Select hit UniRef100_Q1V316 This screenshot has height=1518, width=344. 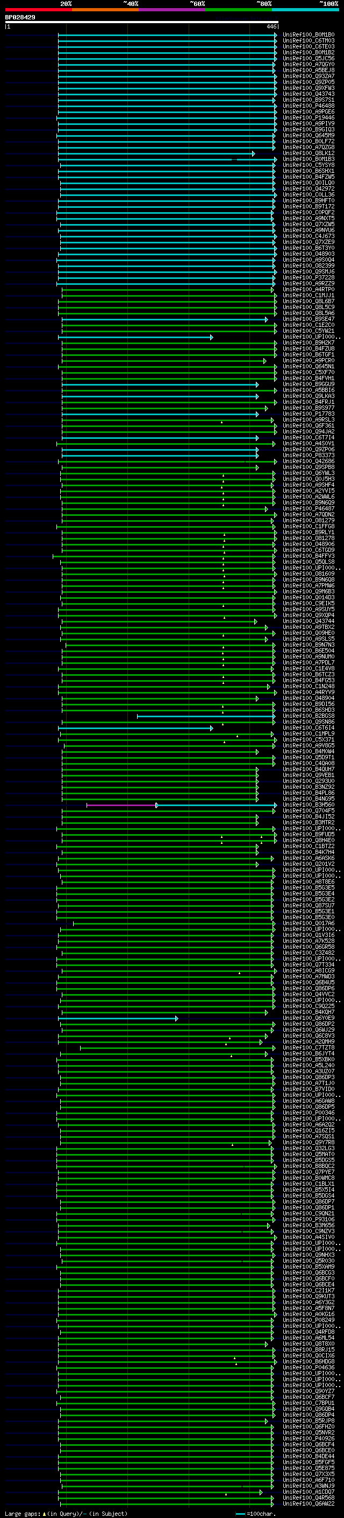308,935
